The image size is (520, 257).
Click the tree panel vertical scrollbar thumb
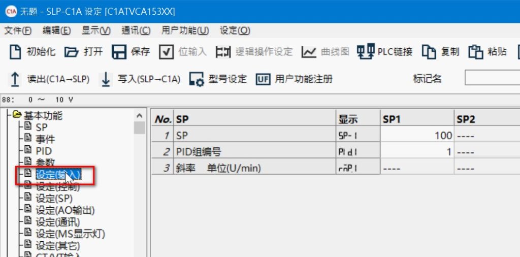(139, 126)
